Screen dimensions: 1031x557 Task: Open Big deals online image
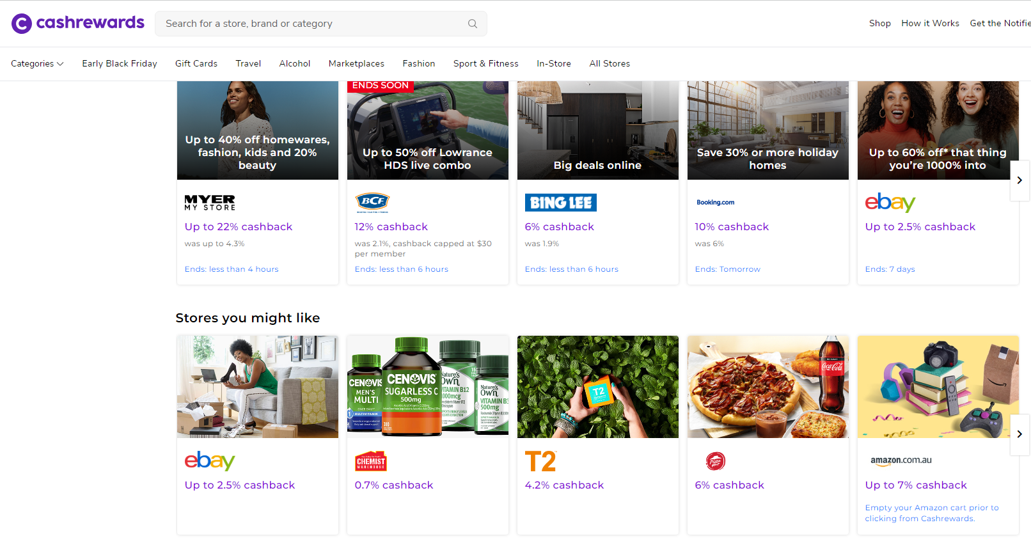pos(598,130)
